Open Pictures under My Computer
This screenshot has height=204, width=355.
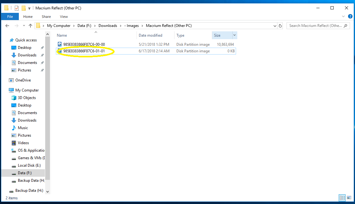coord(24,135)
